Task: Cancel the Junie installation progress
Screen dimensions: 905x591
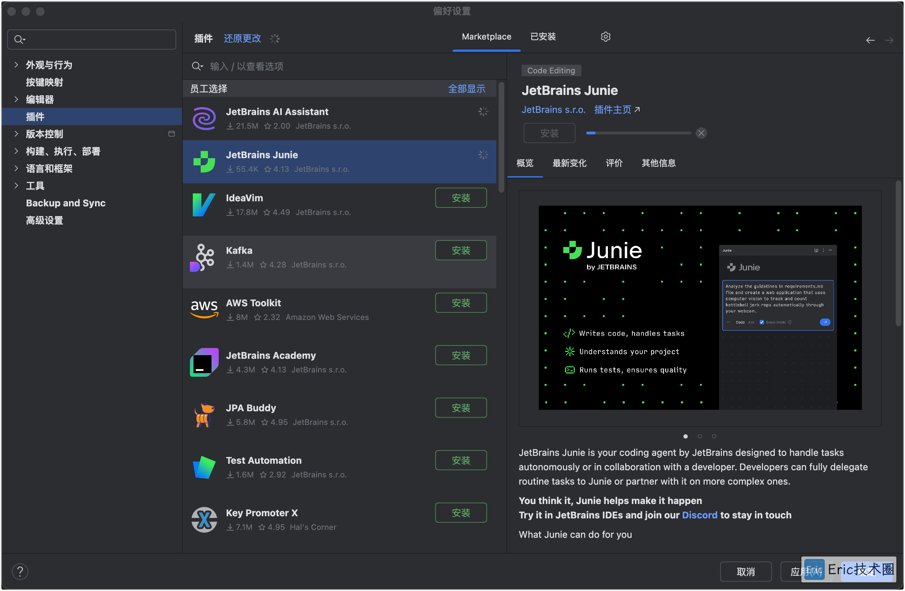Action: click(701, 133)
